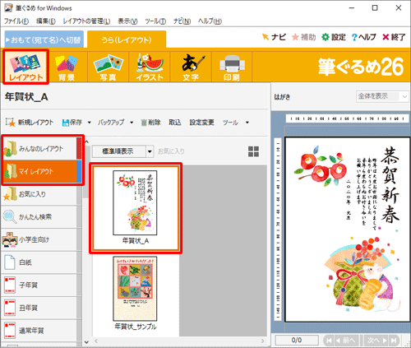Jump to first page in preview navigation
411x348 pixels.
point(329,341)
